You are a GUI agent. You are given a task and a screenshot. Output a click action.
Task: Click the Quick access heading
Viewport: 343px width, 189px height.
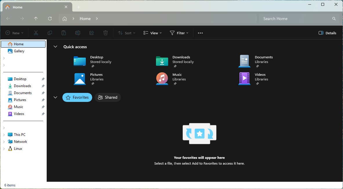(75, 47)
